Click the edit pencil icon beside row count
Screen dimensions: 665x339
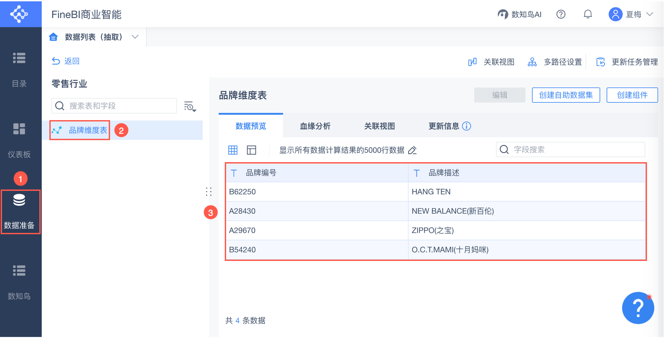[413, 150]
